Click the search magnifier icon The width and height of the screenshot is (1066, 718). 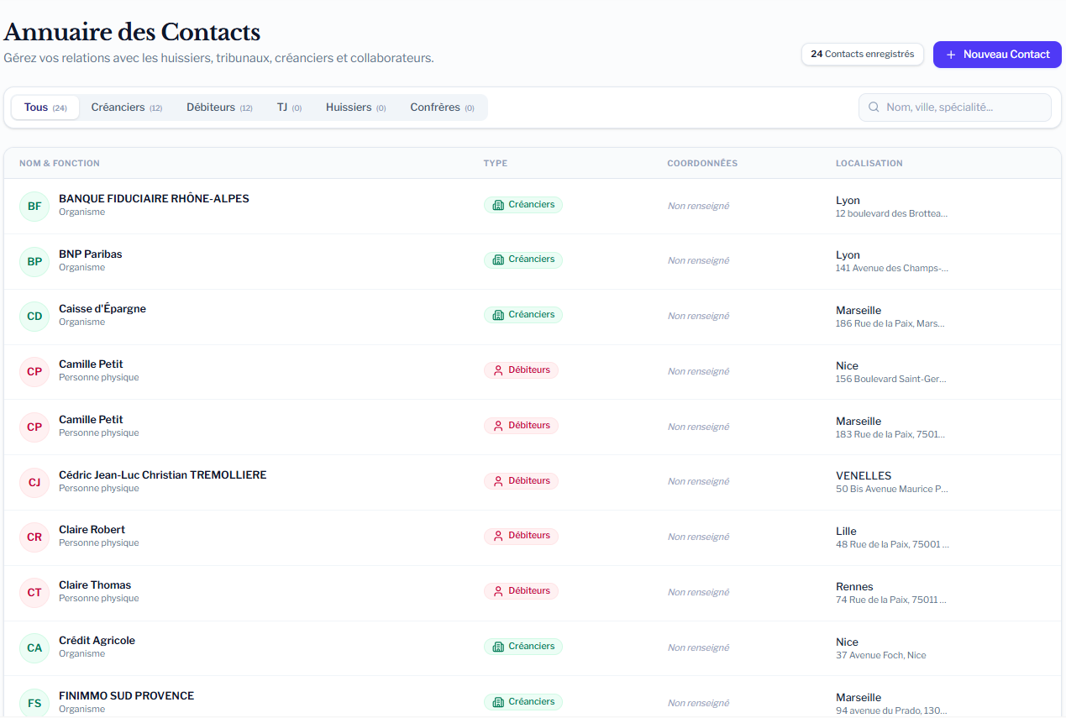pos(874,107)
